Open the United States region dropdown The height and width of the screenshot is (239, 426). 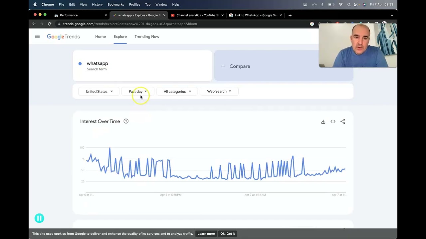click(x=99, y=91)
